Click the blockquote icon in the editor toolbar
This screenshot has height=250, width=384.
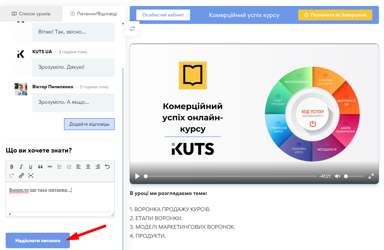pos(40,167)
